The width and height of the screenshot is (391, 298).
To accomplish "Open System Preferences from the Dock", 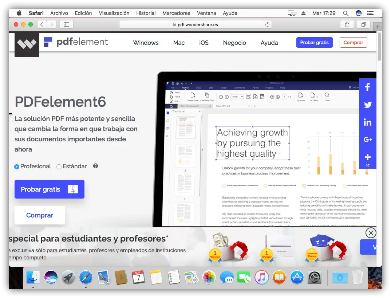I will tap(315, 277).
